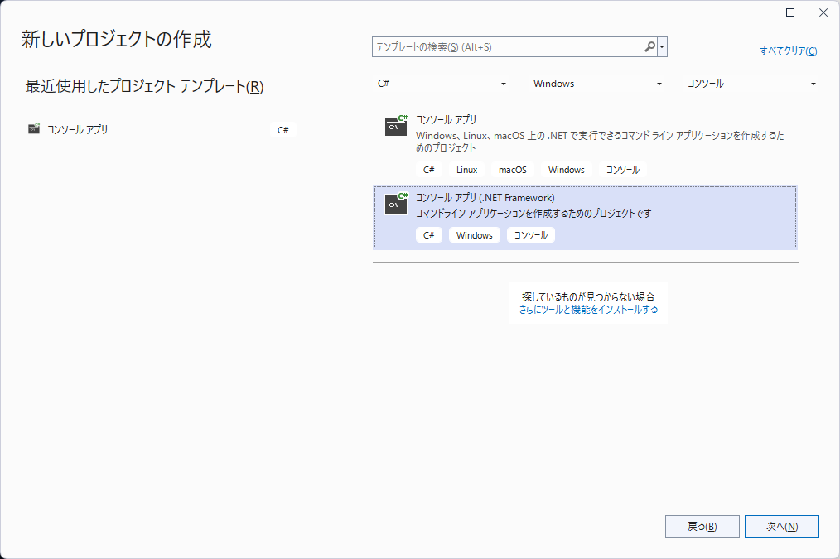Click the recent コンソール アプリ template icon
The width and height of the screenshot is (840, 559).
[x=34, y=129]
